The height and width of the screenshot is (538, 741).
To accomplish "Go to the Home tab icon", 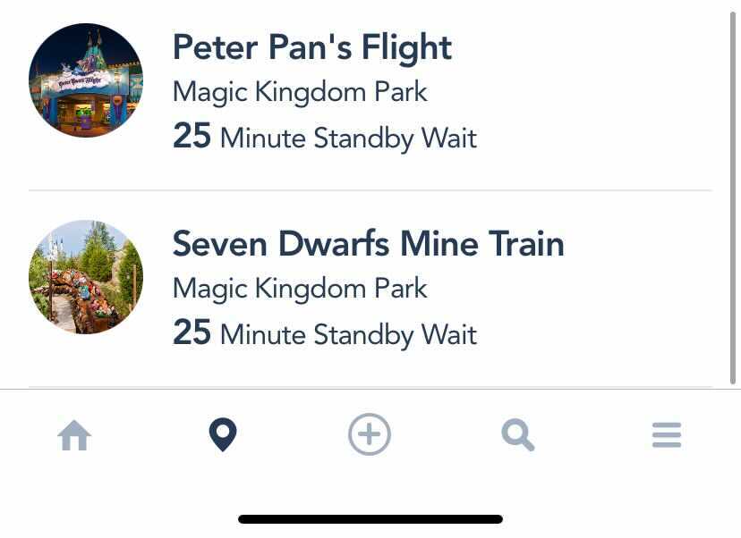I will pos(74,436).
